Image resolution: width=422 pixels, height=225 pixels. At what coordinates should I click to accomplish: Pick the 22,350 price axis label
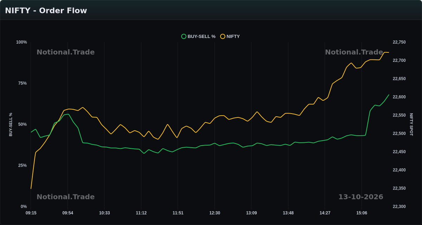(x=399, y=188)
